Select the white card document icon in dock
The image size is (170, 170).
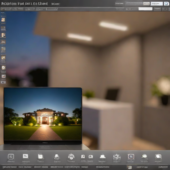(26, 156)
